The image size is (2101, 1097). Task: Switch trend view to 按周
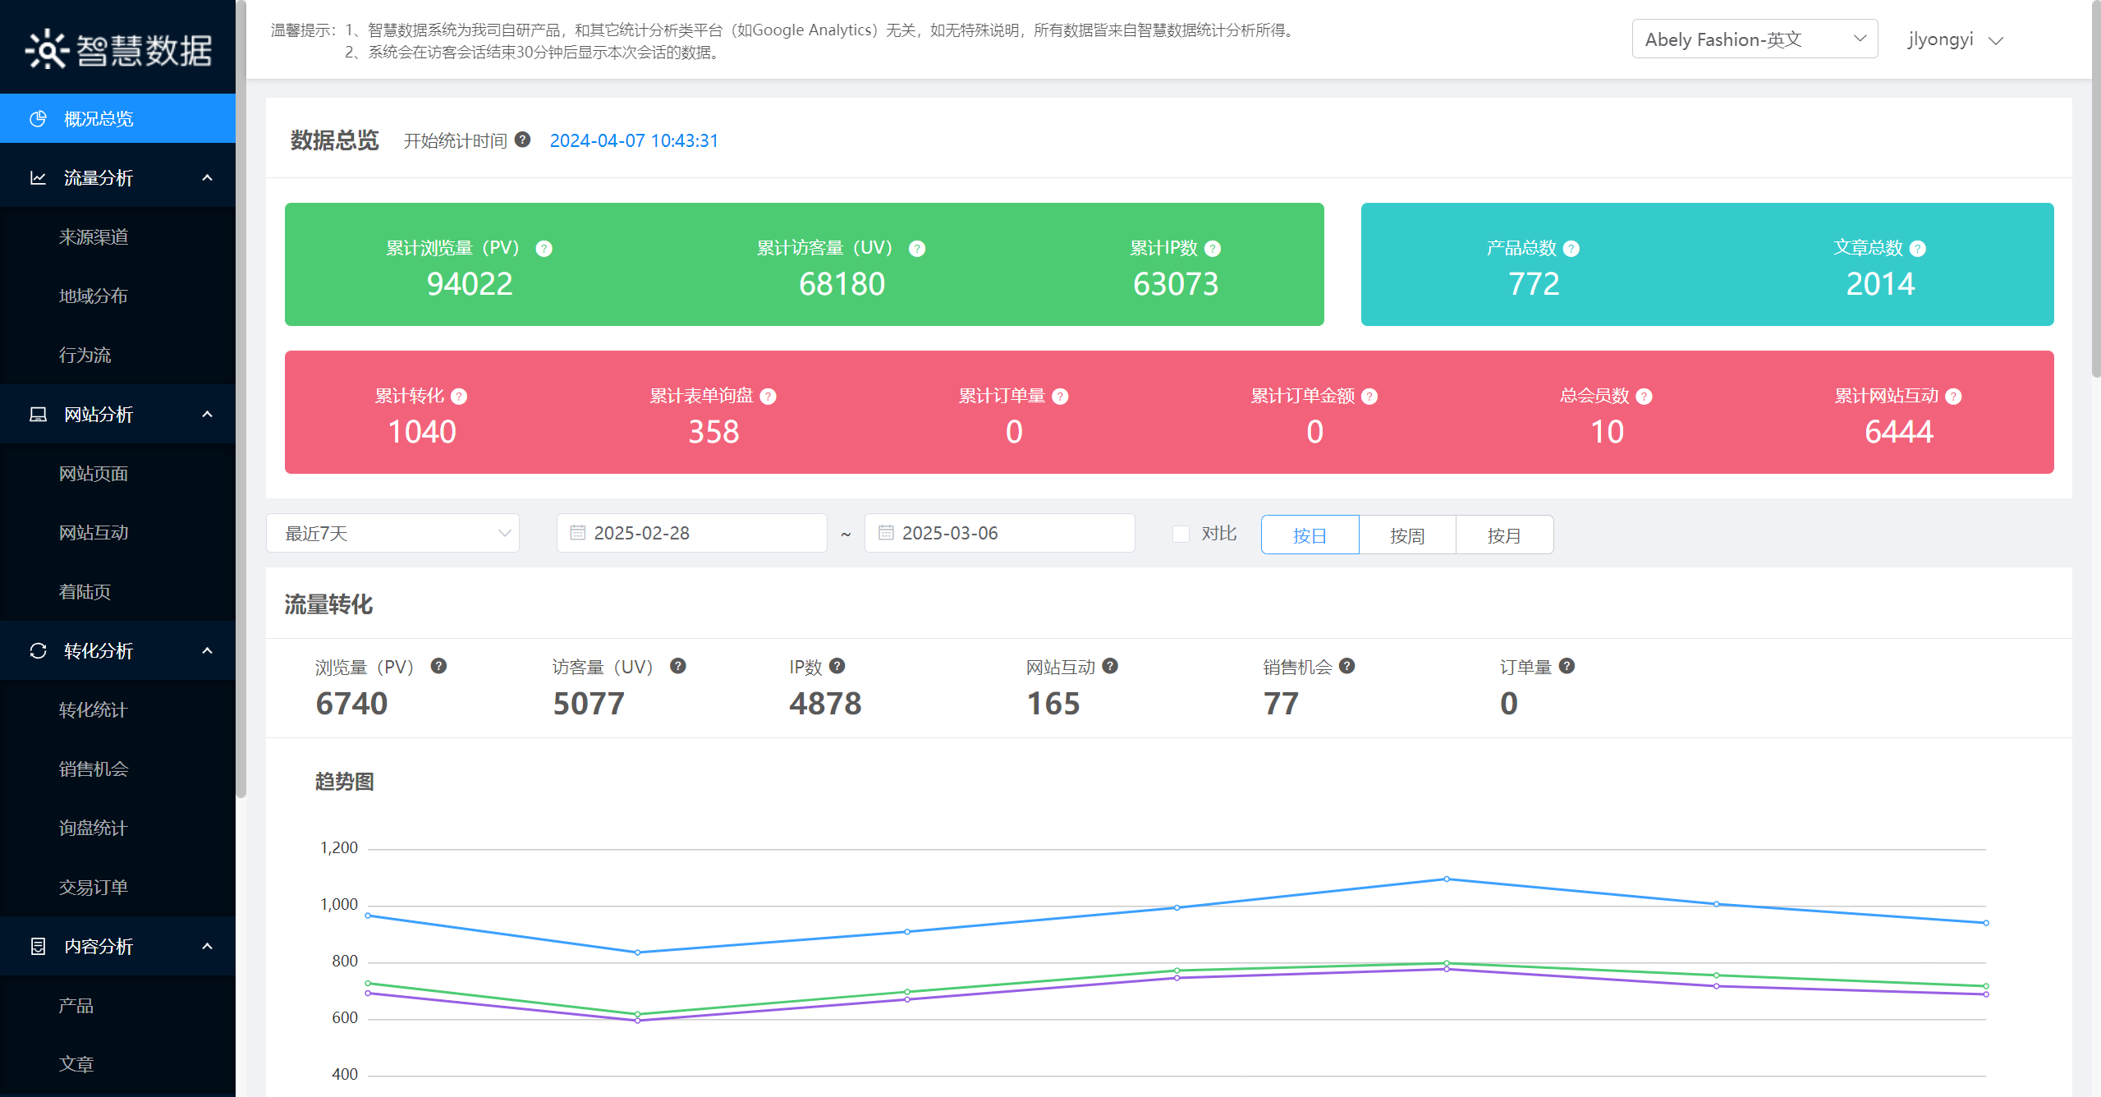pyautogui.click(x=1406, y=535)
